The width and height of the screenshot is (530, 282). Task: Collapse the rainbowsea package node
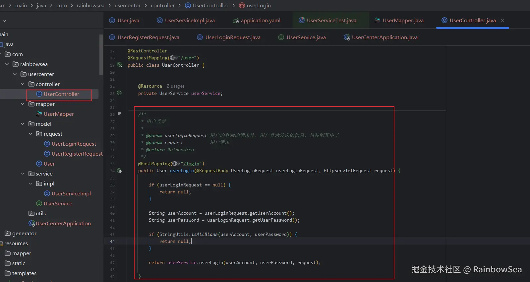pyautogui.click(x=7, y=64)
